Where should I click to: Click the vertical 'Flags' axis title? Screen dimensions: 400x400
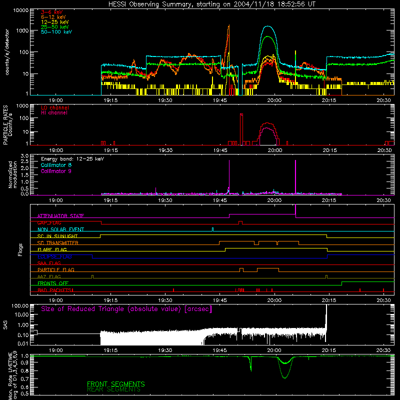point(20,249)
